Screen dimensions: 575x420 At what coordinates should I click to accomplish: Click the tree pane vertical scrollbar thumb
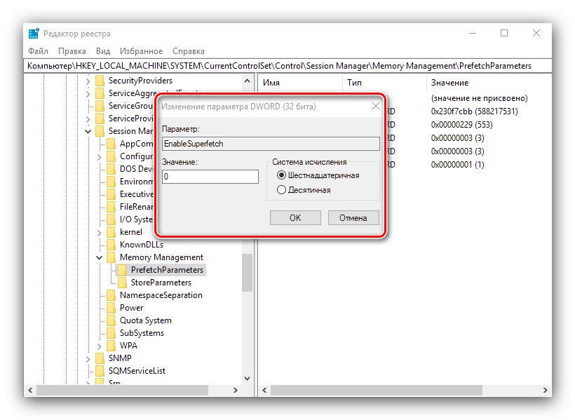click(x=247, y=273)
